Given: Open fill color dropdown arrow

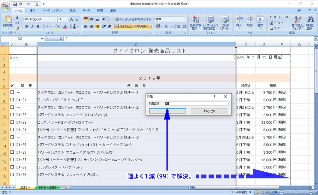Looking at the screenshot, I should [x=61, y=26].
